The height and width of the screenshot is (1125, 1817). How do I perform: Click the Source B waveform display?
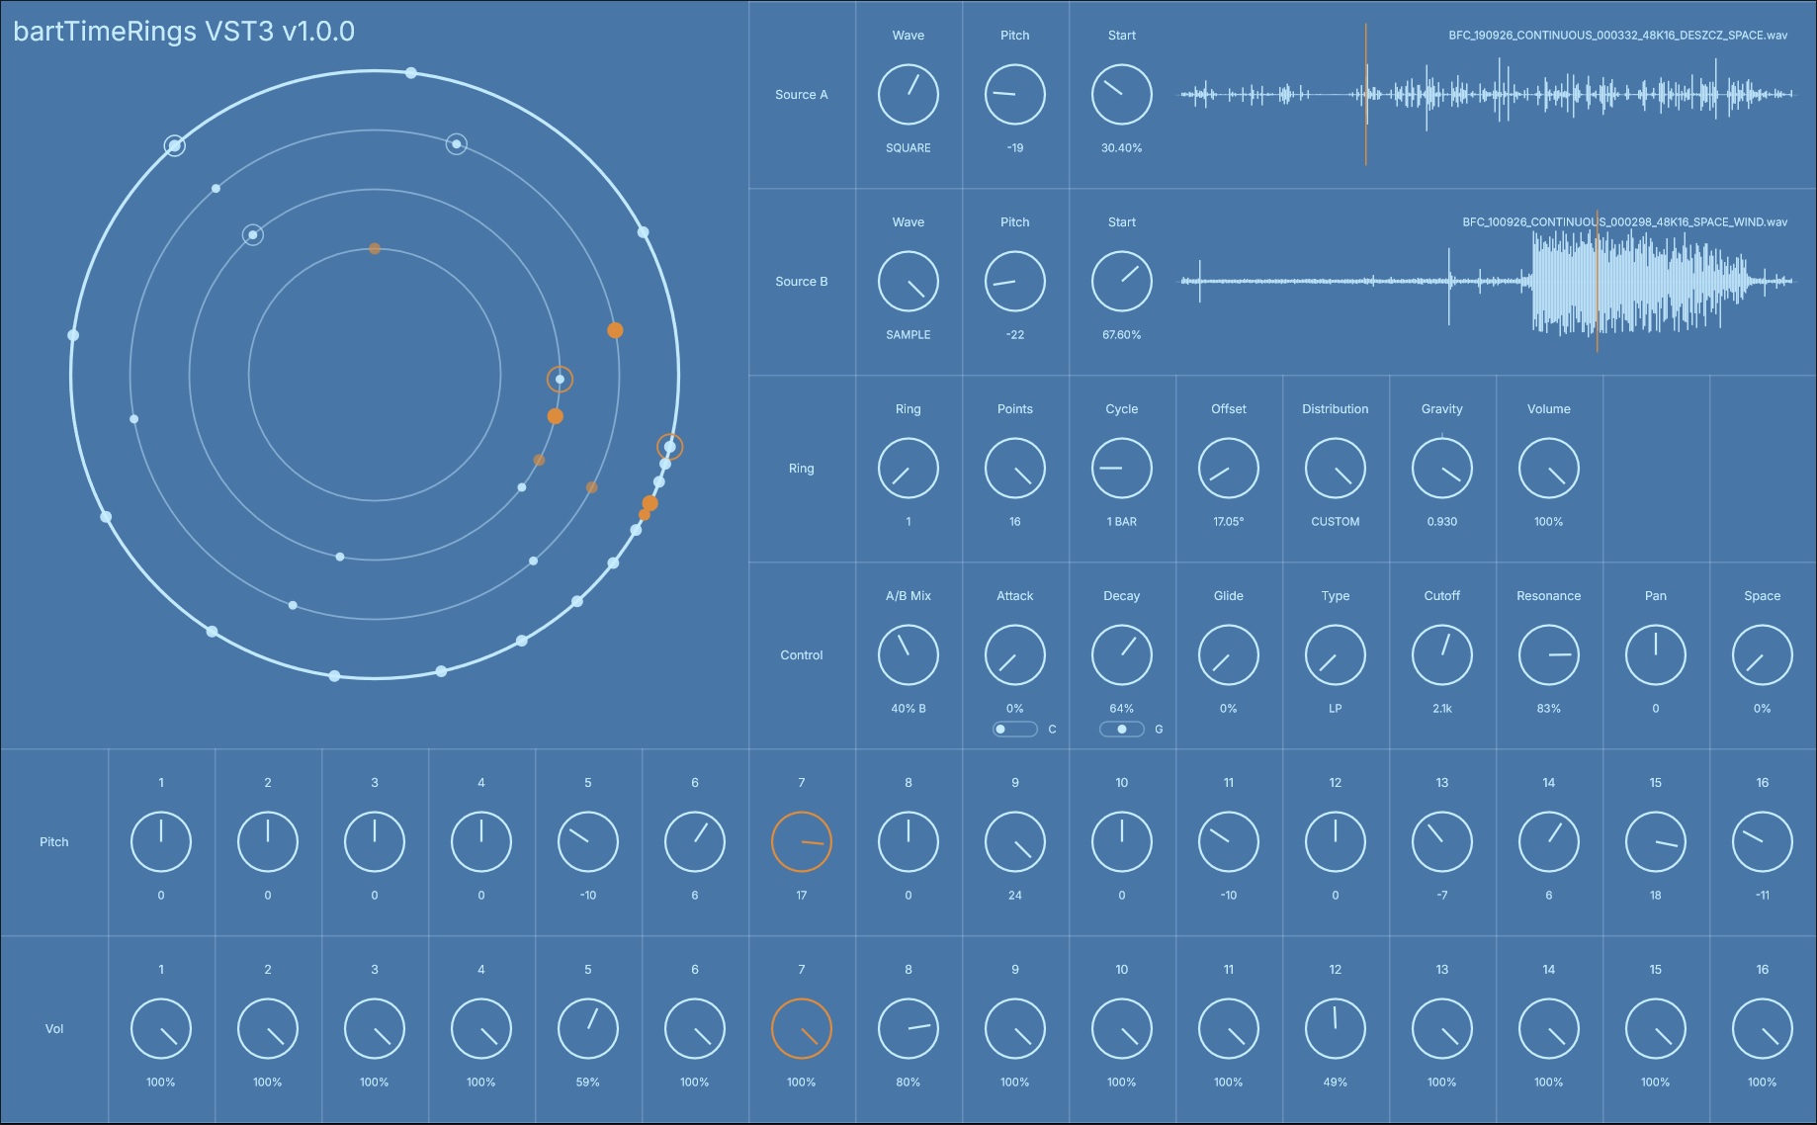click(x=1487, y=282)
